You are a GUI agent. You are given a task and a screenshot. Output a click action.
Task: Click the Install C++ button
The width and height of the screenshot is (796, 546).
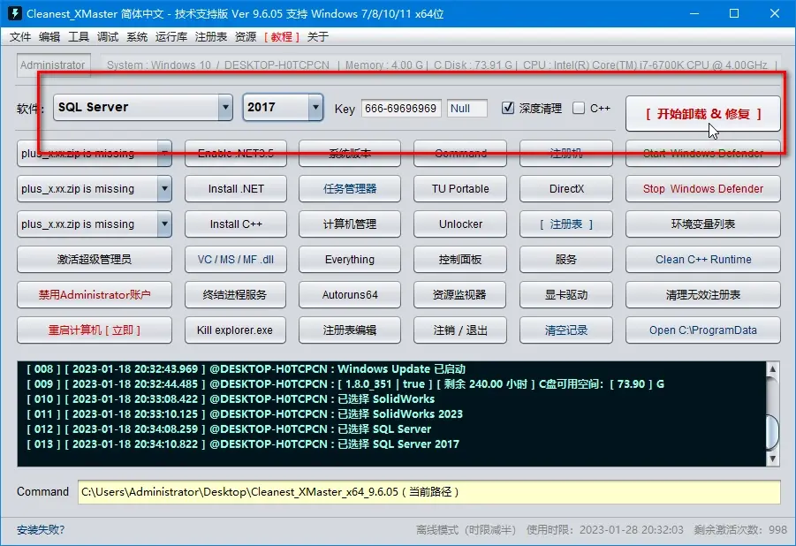(x=236, y=224)
